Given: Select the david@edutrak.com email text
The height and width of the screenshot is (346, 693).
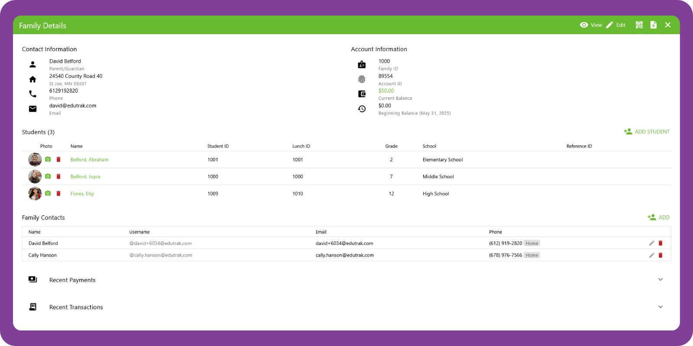Looking at the screenshot, I should [73, 106].
